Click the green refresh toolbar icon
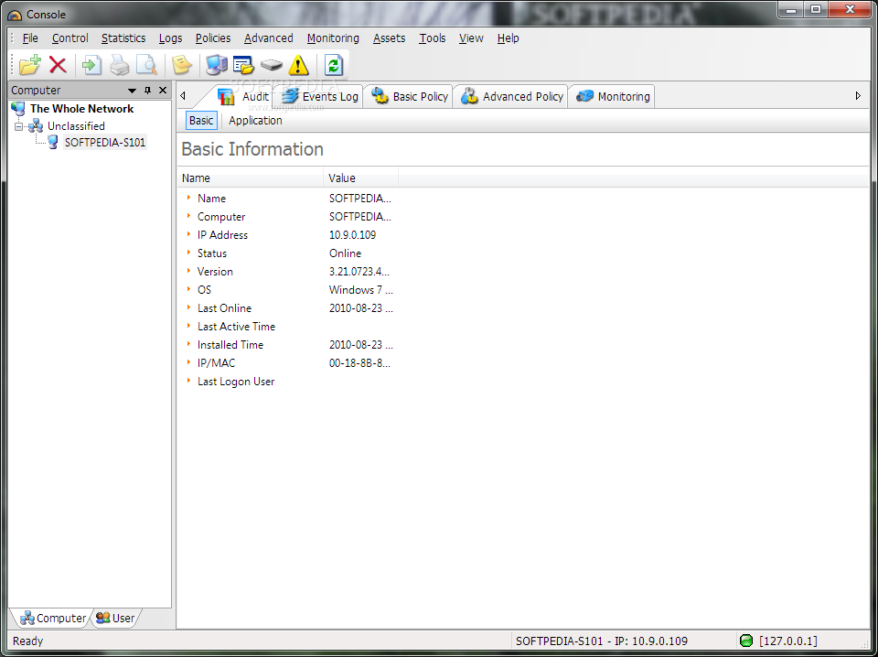Viewport: 878px width, 657px height. tap(333, 65)
